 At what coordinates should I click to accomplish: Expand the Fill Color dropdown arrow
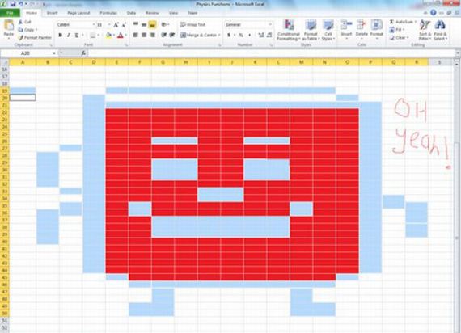coord(114,35)
